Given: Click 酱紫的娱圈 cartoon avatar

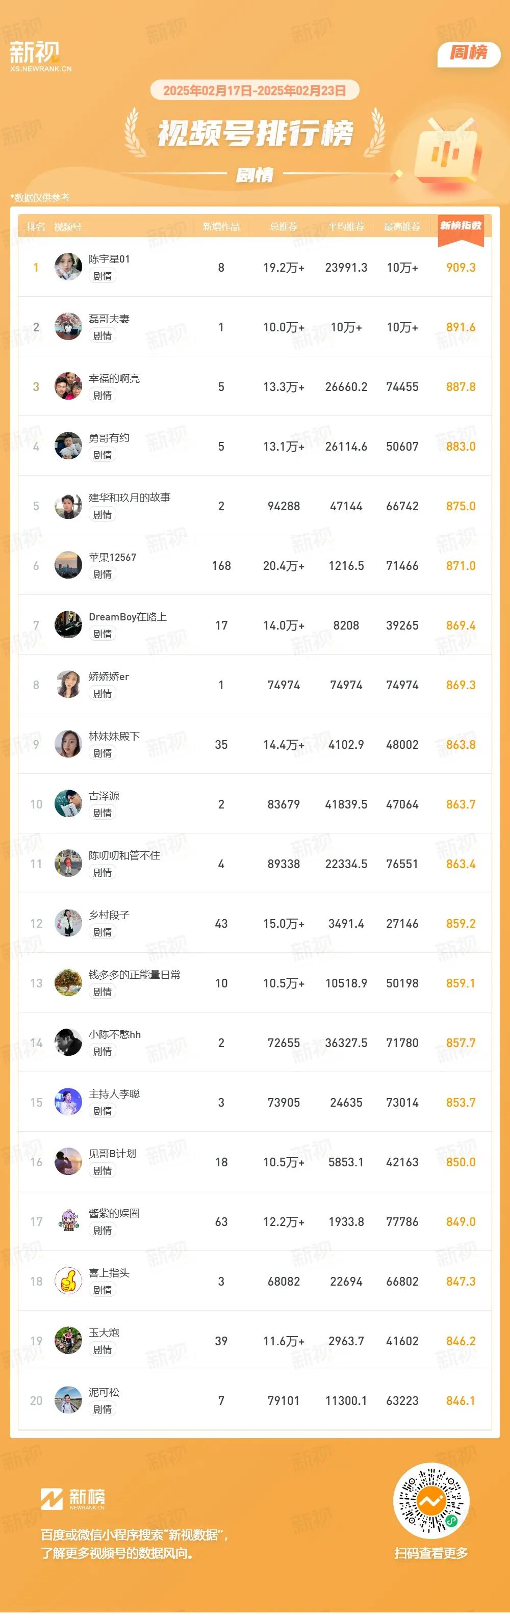Looking at the screenshot, I should (68, 1221).
